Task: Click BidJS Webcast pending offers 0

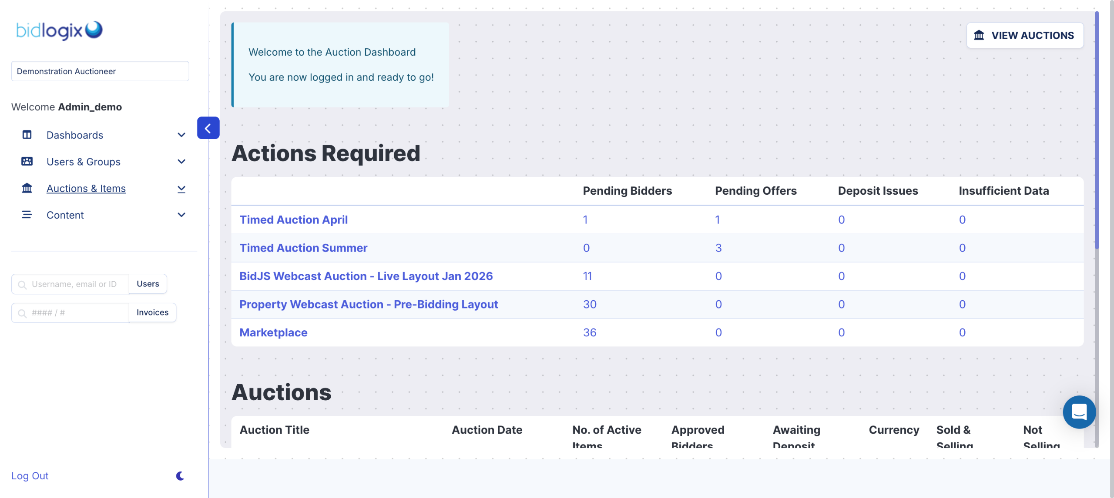Action: point(718,276)
